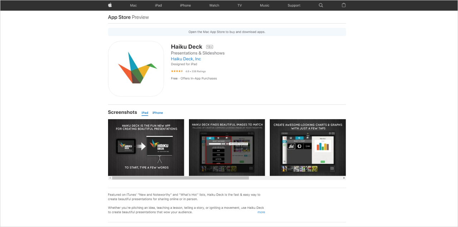458x227 pixels.
Task: Open the screenshot about finding beautiful images
Action: tap(227, 147)
